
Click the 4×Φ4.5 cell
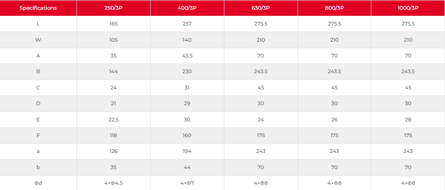coord(113,183)
